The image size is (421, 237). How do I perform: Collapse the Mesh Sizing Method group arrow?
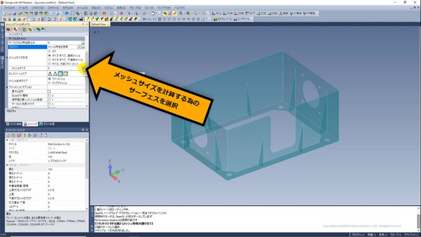(7, 57)
